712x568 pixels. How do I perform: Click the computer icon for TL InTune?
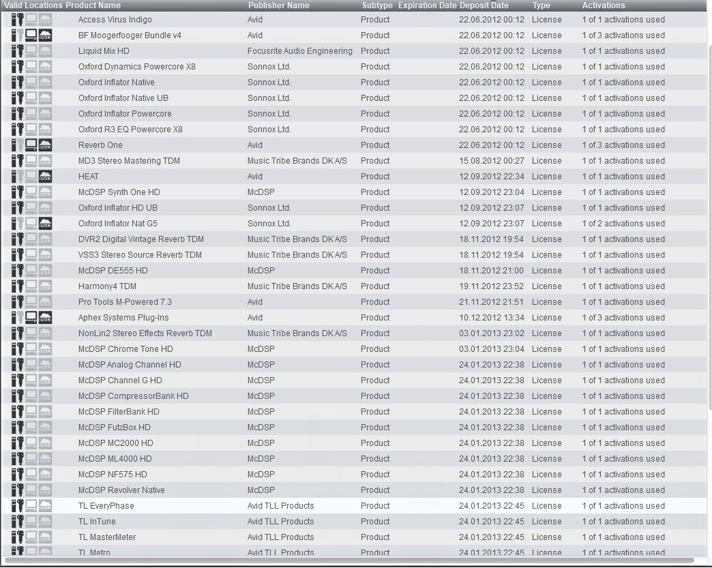coord(31,521)
